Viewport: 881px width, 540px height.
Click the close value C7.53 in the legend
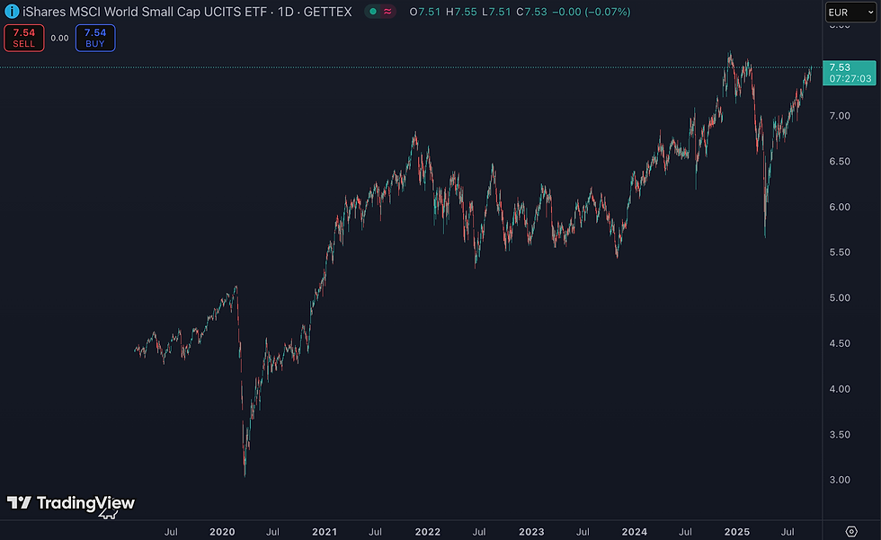531,12
